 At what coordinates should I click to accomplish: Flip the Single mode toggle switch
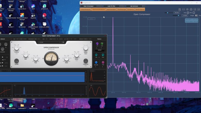(196, 15)
